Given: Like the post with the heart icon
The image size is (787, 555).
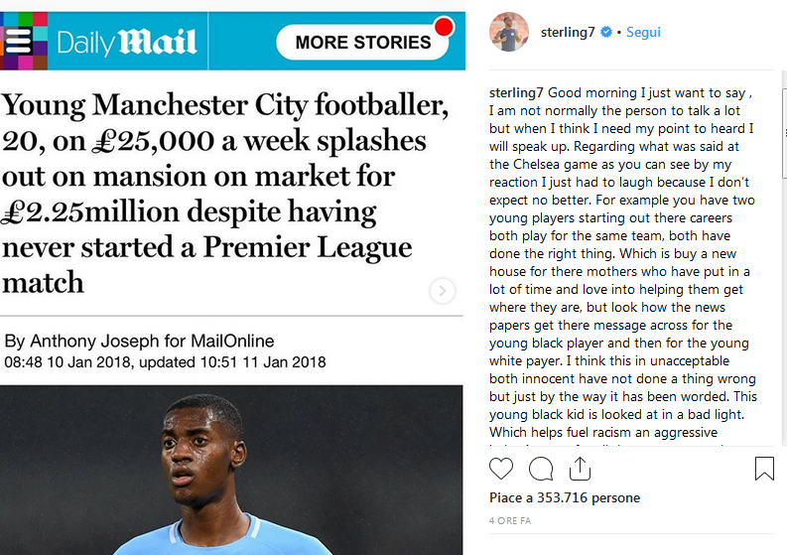Looking at the screenshot, I should click(501, 469).
